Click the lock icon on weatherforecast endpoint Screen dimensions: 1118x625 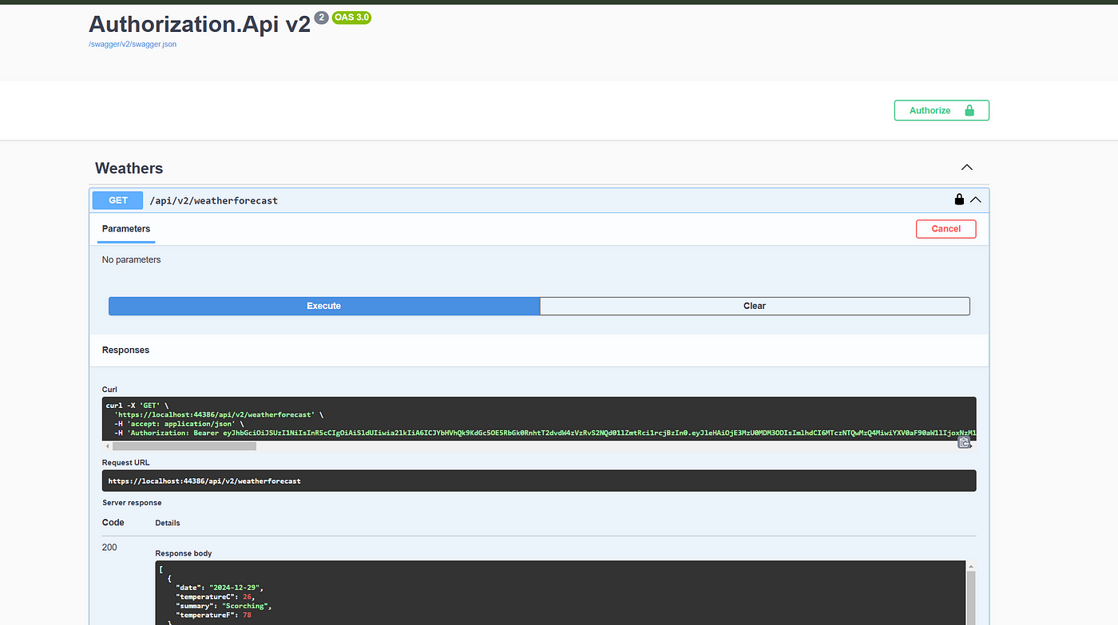point(959,200)
